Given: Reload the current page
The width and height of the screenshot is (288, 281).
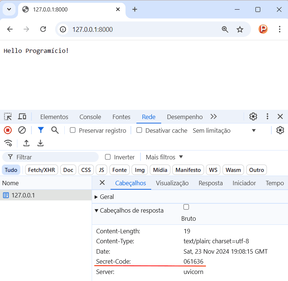Looking at the screenshot, I should coord(43,29).
